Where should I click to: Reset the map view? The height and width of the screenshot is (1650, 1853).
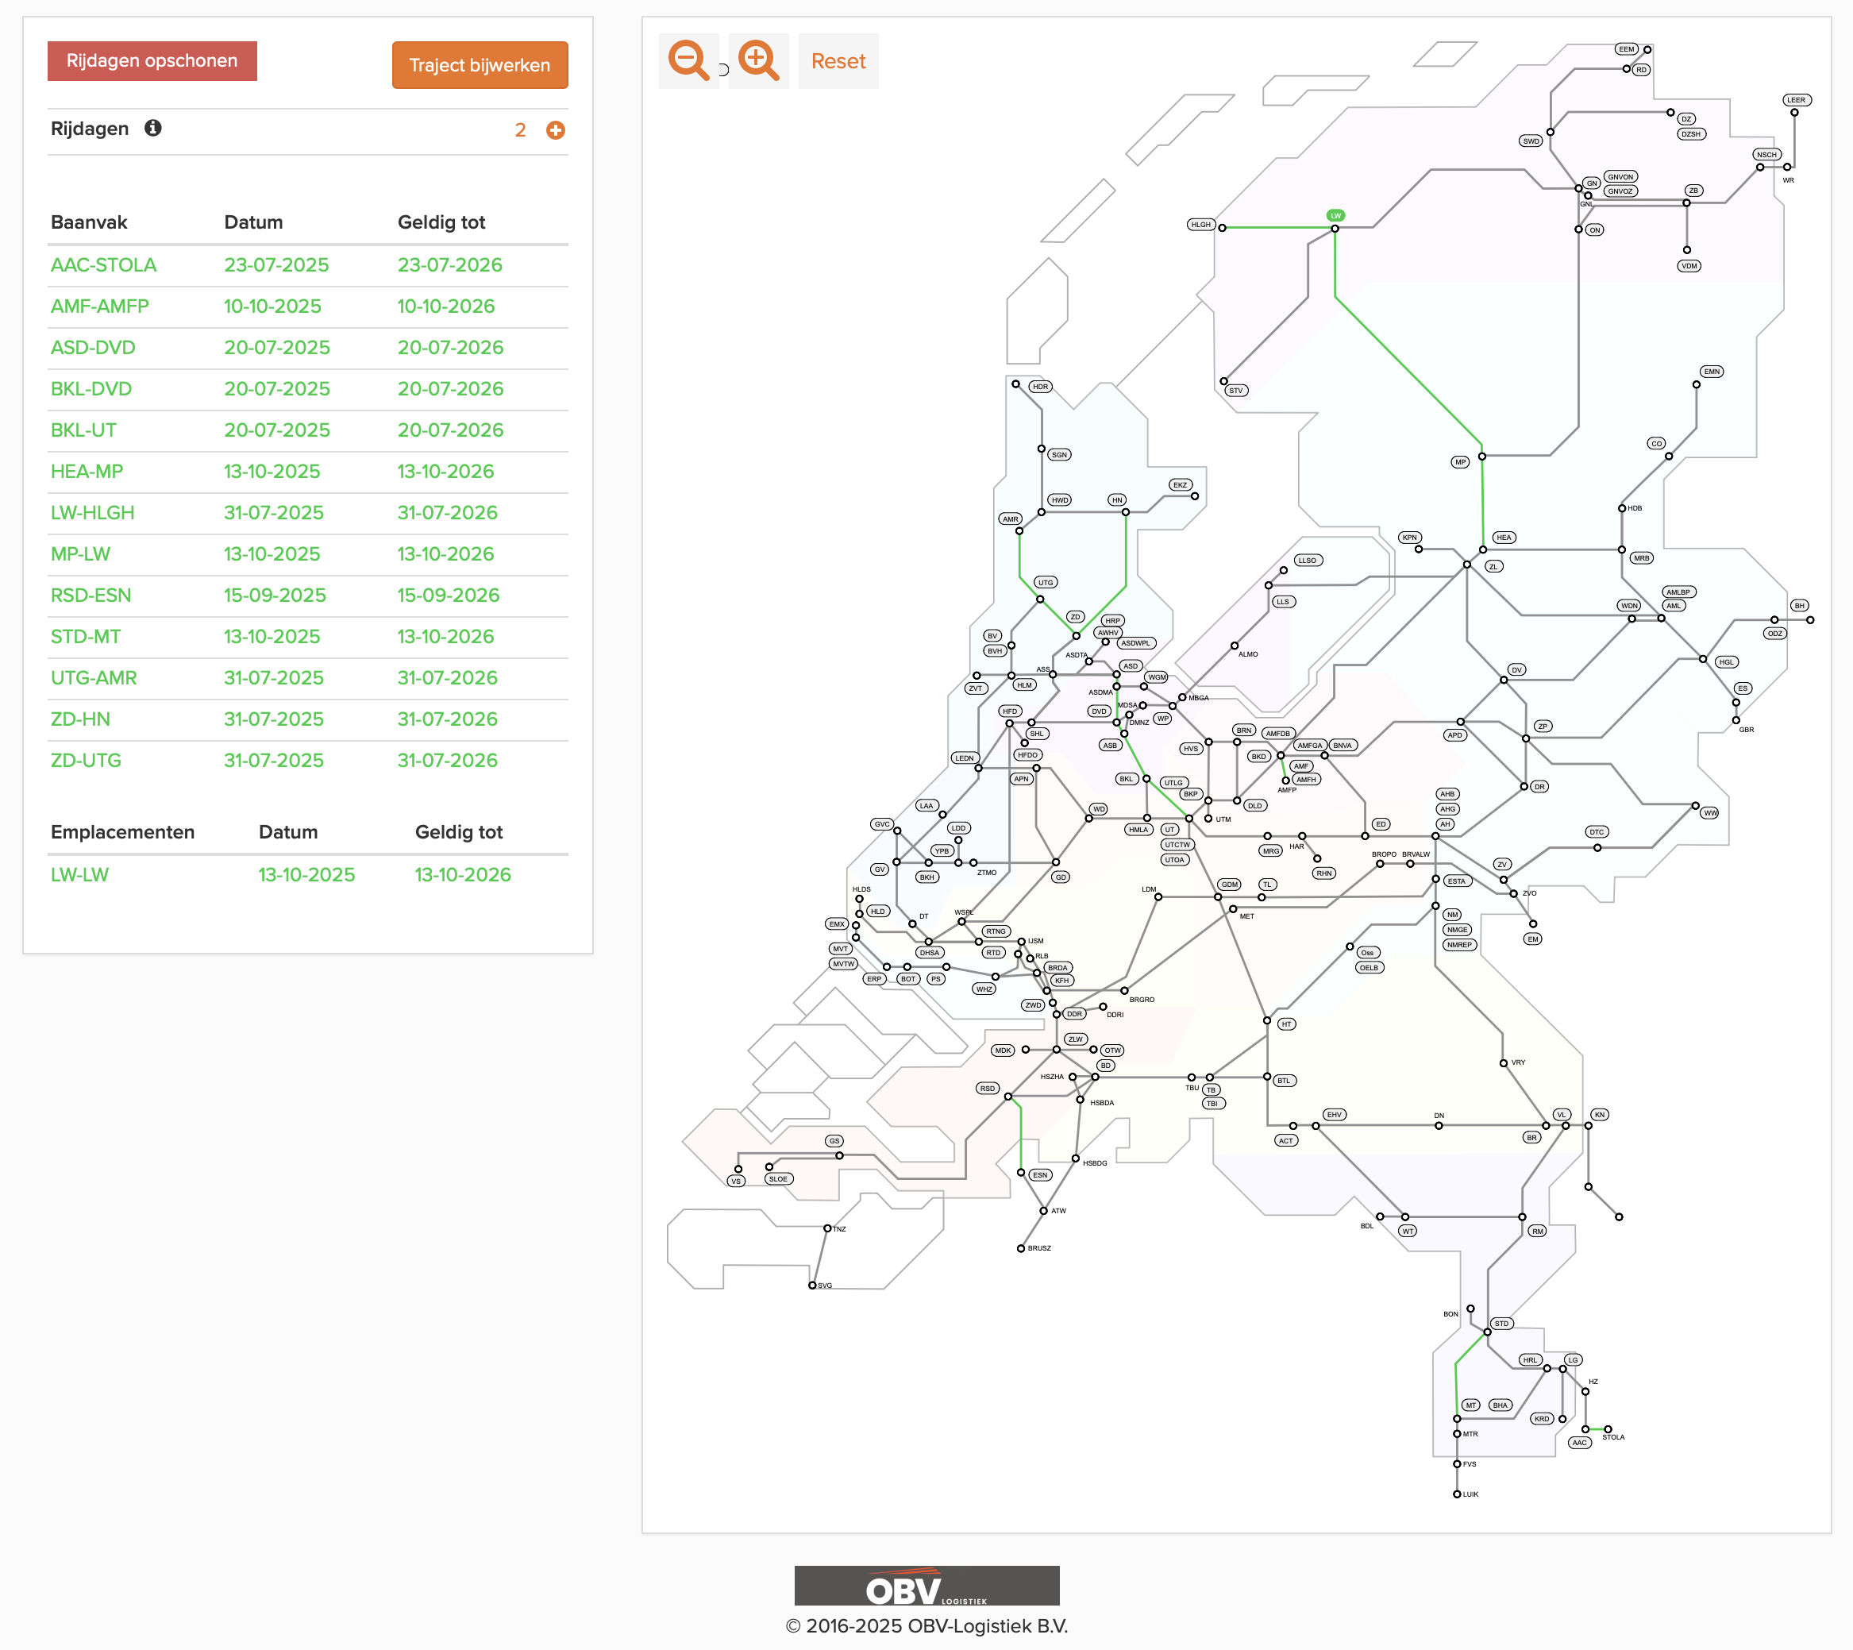coord(838,60)
